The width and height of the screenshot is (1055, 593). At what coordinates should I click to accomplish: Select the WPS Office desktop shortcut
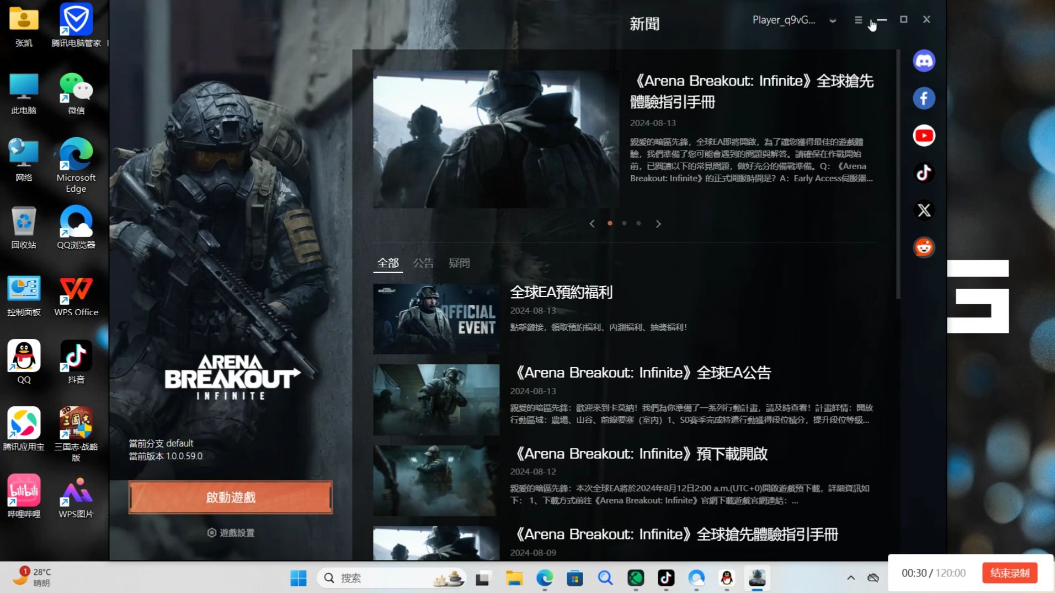[76, 295]
